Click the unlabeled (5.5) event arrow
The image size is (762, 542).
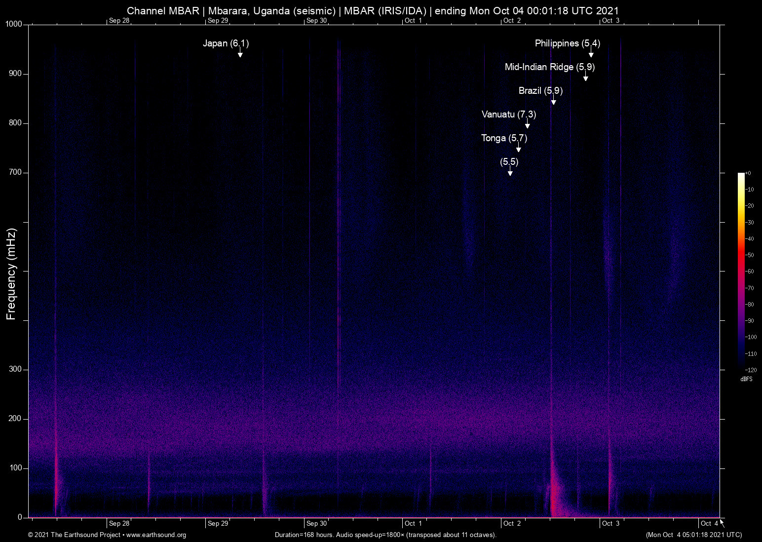[x=510, y=173]
